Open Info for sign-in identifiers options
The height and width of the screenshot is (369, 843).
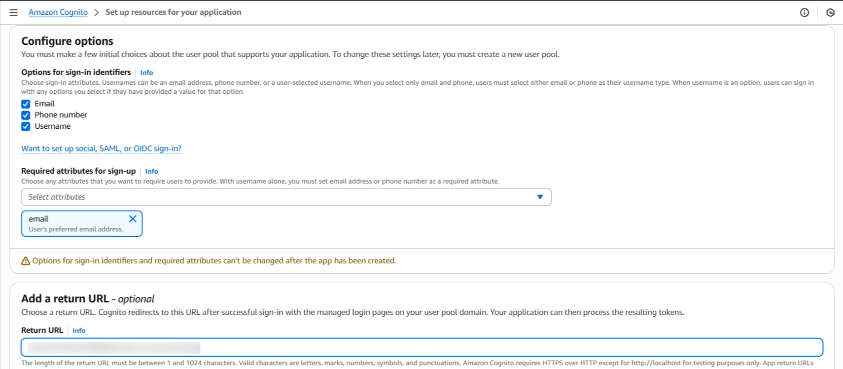click(x=146, y=73)
